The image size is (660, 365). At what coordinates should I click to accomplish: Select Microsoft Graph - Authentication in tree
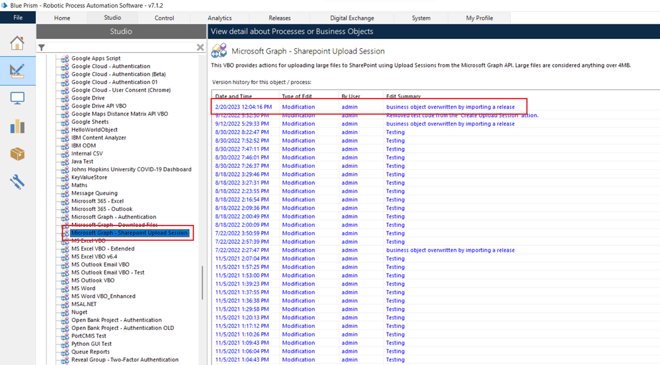click(x=114, y=217)
